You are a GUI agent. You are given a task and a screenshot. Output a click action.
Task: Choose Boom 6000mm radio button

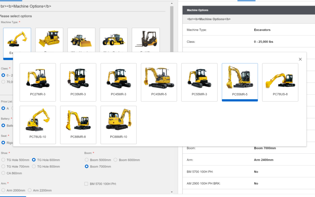[116, 160]
